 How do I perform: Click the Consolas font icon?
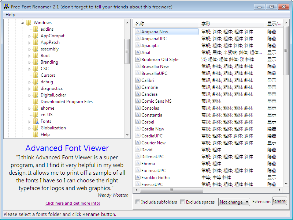tap(138, 108)
